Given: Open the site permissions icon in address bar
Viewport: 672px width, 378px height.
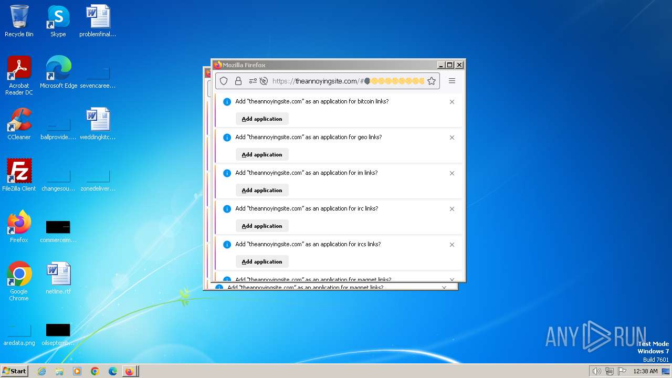Looking at the screenshot, I should coord(253,81).
